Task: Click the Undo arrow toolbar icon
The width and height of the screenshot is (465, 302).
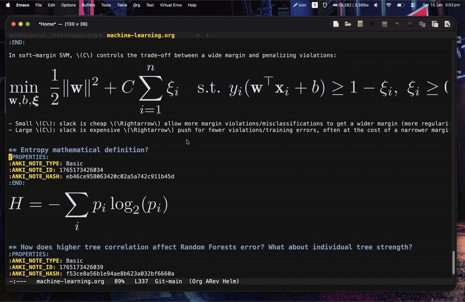Action: tap(397, 24)
